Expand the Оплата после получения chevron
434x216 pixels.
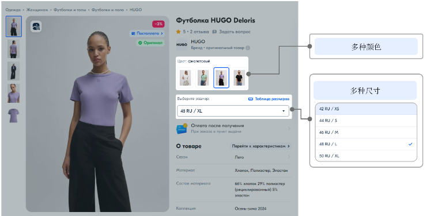(289, 129)
